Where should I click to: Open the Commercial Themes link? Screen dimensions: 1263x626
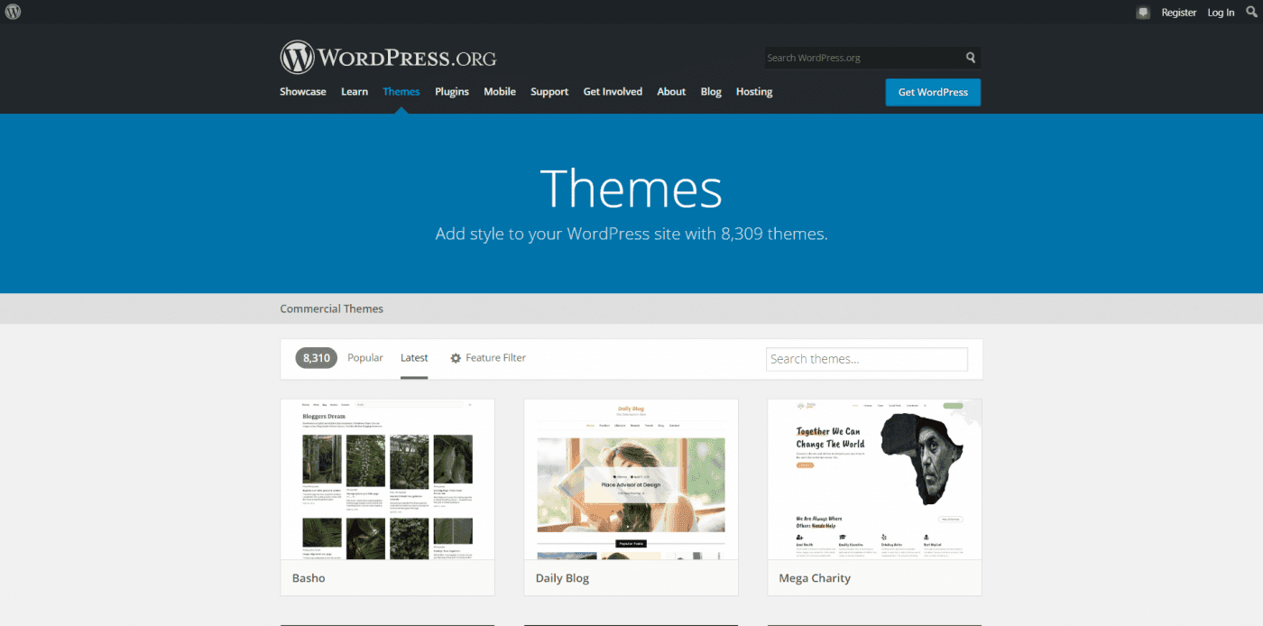332,308
